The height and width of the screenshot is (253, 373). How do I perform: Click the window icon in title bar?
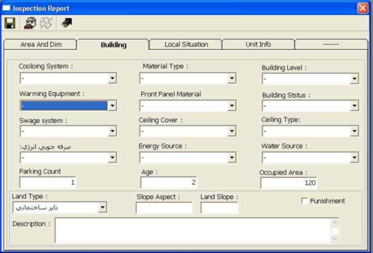pos(6,8)
